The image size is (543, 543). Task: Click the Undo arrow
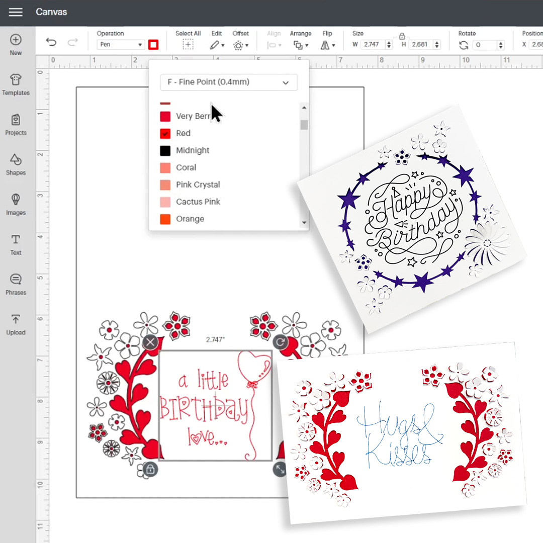pos(51,42)
